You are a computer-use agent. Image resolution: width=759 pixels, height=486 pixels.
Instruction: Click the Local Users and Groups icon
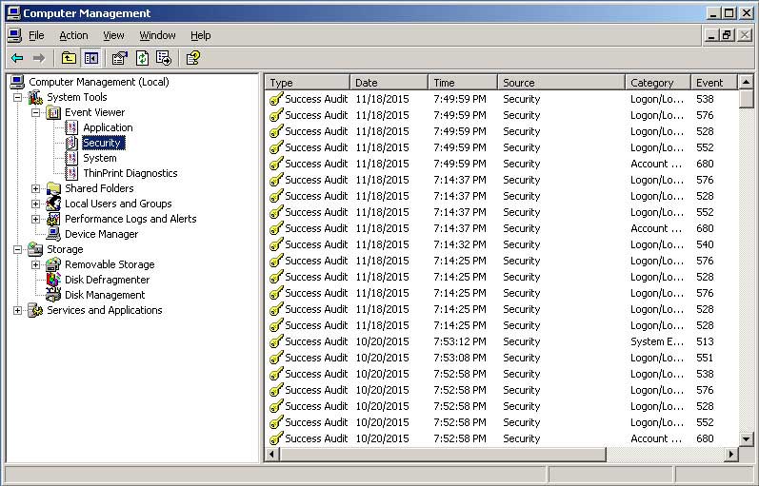pos(53,204)
